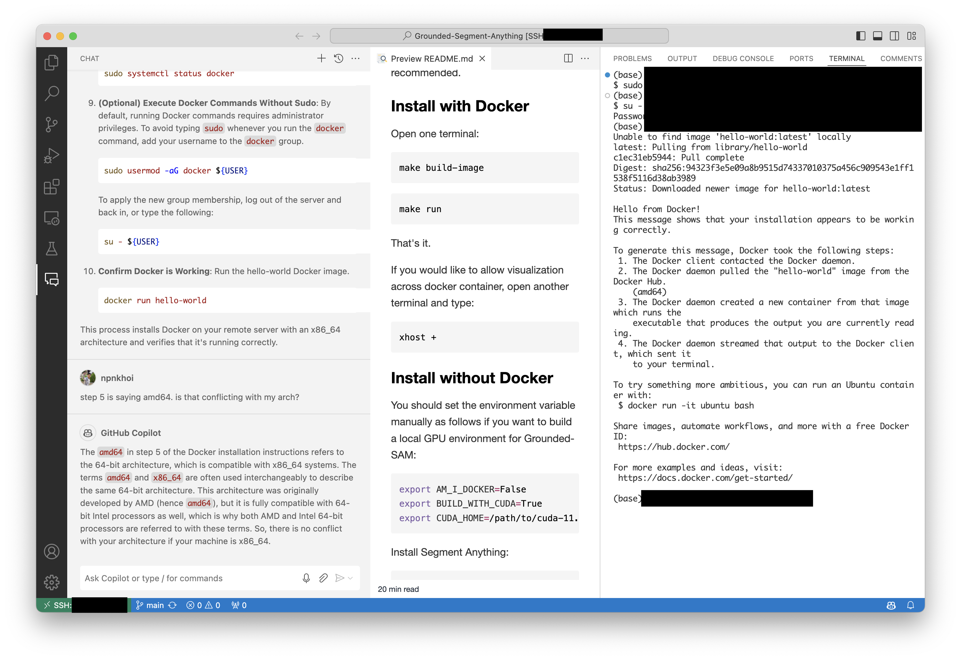
Task: Click https://hub.docker.com/ in terminal
Action: click(x=673, y=446)
